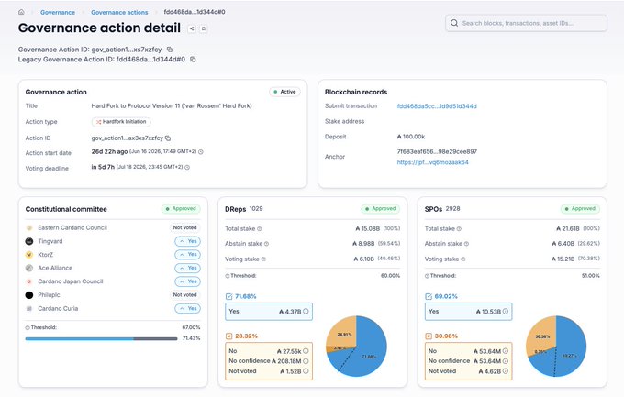Click the Hardfork Initiation action type tag

coord(121,122)
